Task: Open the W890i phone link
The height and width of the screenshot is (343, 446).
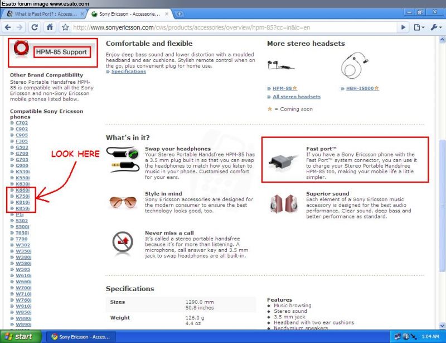Action: (x=23, y=325)
